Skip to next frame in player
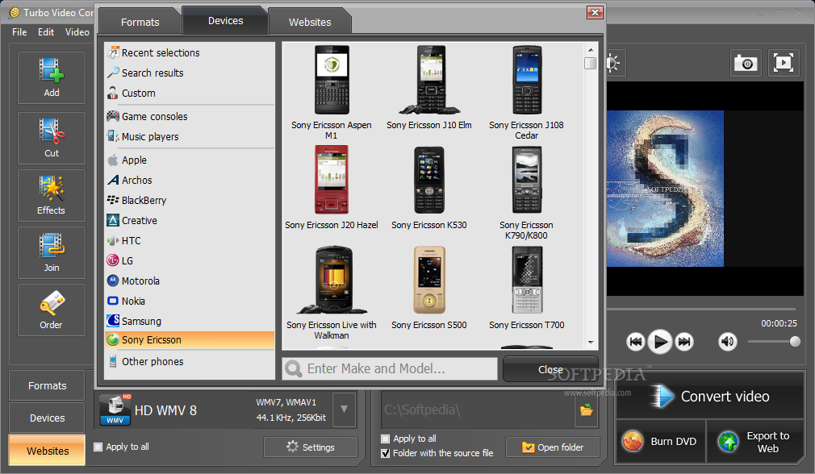The height and width of the screenshot is (474, 815). [x=684, y=342]
